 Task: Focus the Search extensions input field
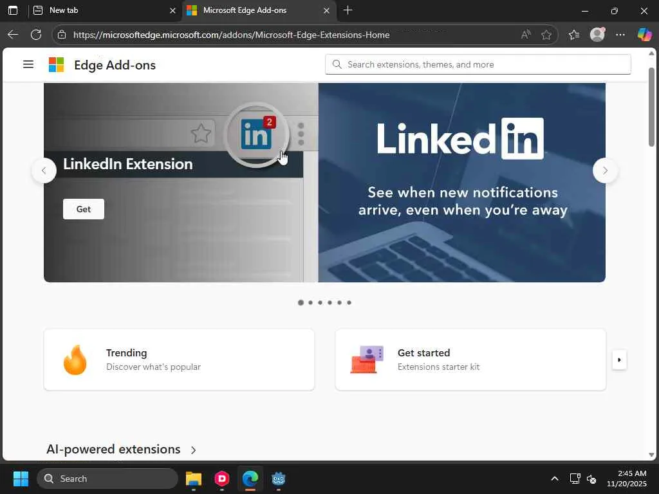tap(478, 64)
